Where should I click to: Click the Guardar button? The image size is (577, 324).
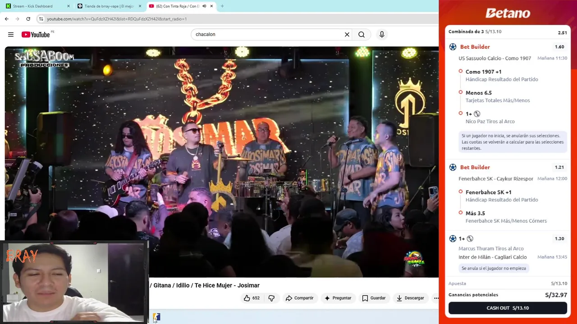pyautogui.click(x=374, y=298)
